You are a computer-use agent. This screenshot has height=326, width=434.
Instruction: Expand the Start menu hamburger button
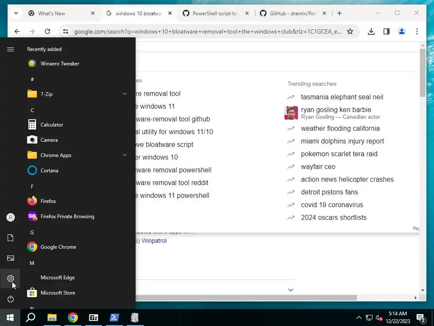(x=11, y=49)
